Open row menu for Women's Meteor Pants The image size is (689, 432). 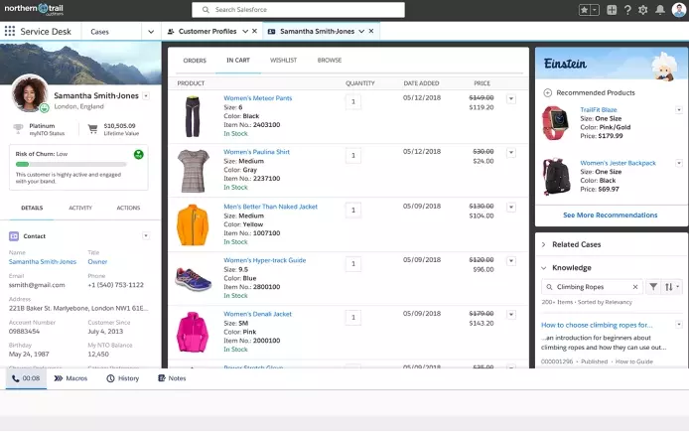511,99
